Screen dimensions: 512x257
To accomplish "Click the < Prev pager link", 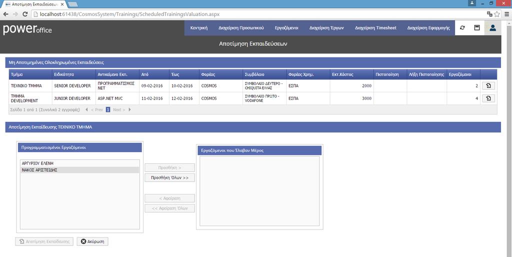I will 96,109.
